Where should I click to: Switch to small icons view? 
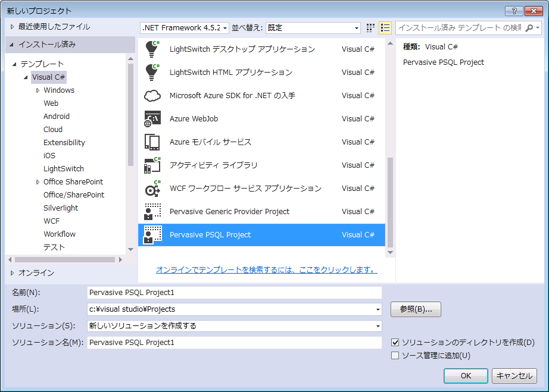click(x=371, y=28)
